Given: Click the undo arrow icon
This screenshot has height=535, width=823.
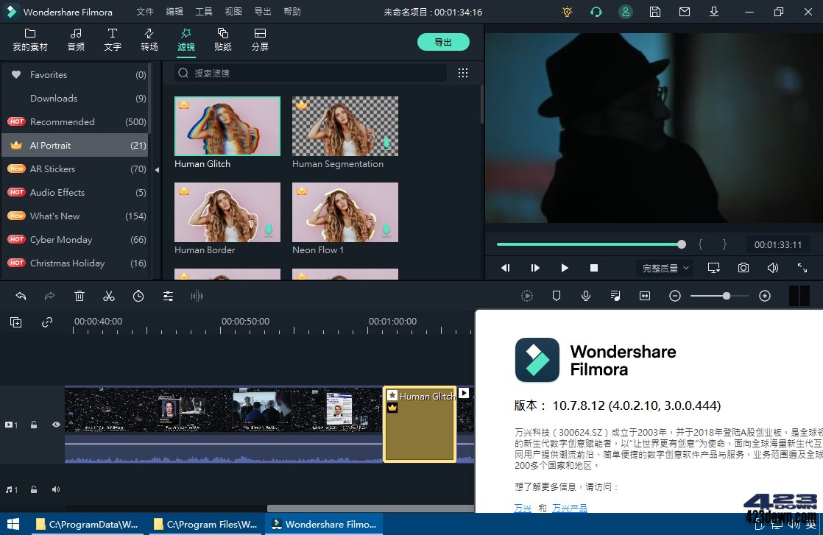Looking at the screenshot, I should point(21,296).
